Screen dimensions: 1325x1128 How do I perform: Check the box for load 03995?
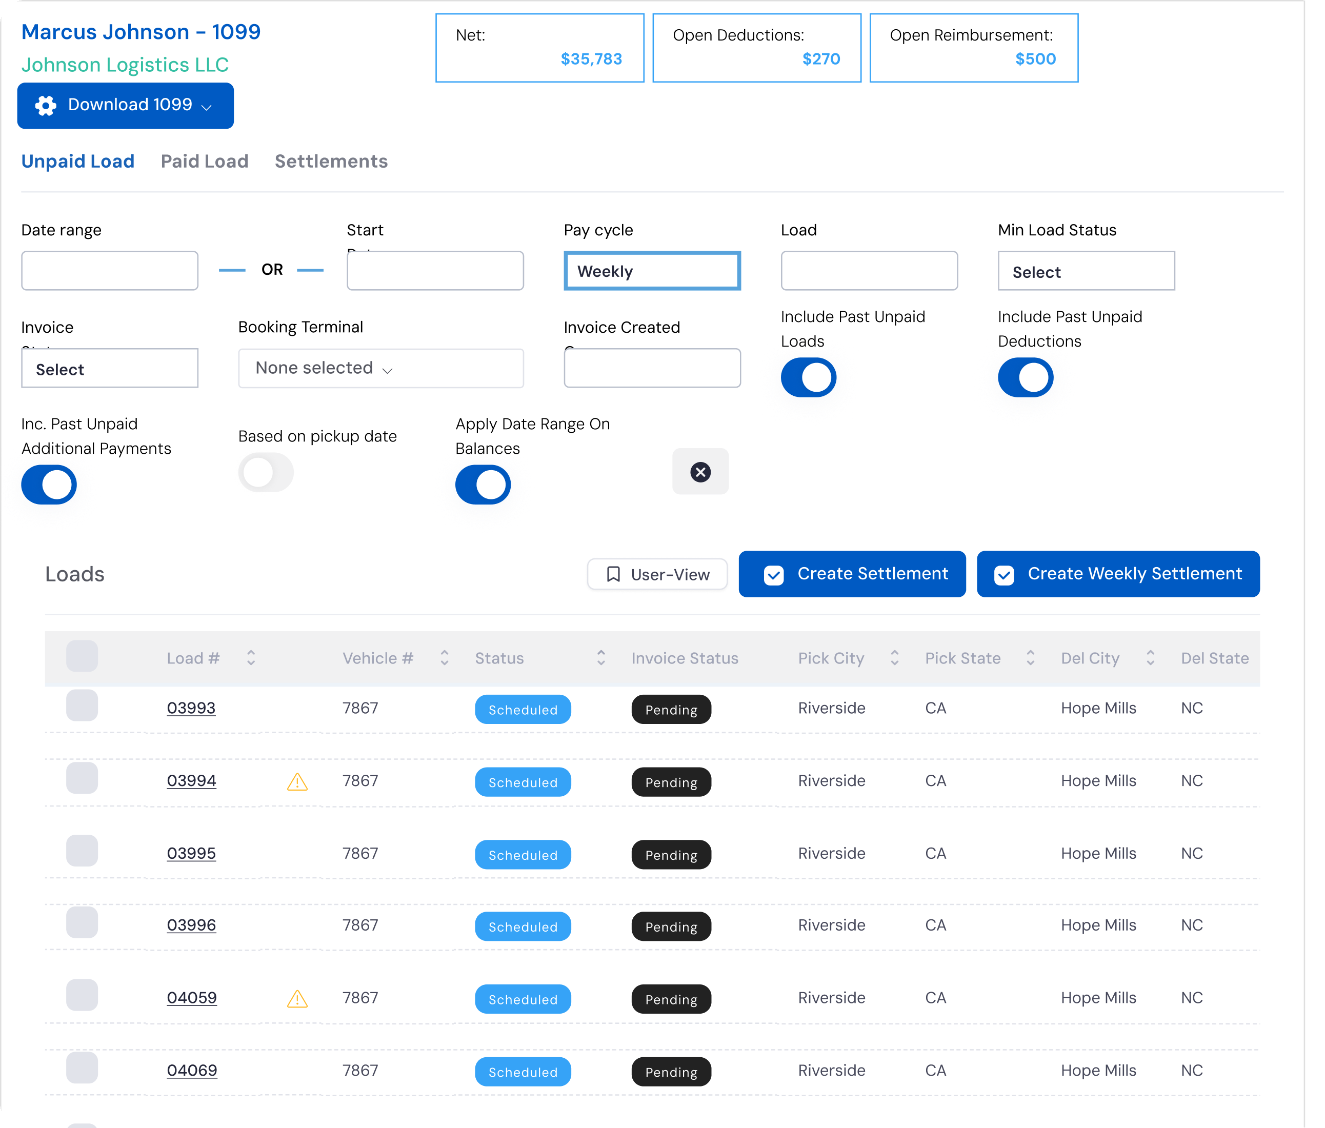tap(82, 851)
